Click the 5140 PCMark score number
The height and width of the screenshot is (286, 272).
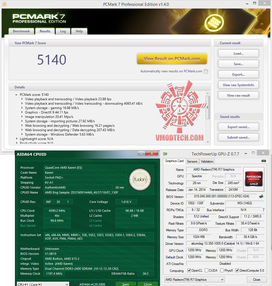[52, 60]
